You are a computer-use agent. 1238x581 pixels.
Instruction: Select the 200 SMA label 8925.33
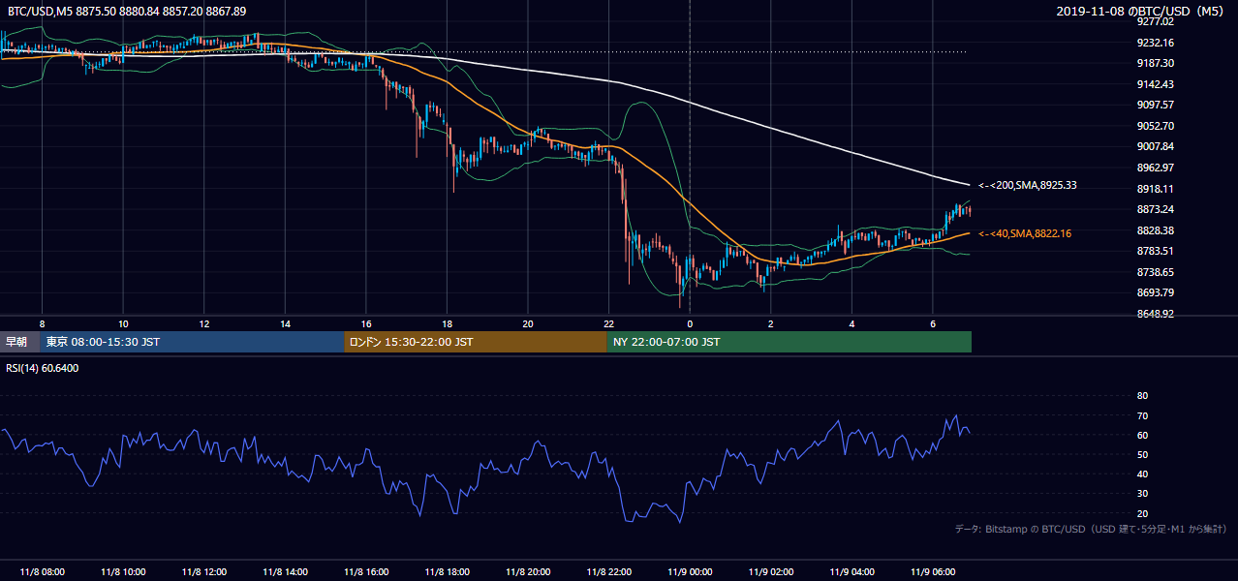(x=1027, y=185)
